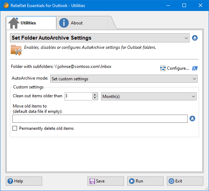Click the eject icon next to the archive path field
This screenshot has width=209, height=191.
pyautogui.click(x=192, y=118)
